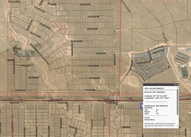191x137 pixels.
Task: Close the parcel info popup
Action: coord(178,85)
